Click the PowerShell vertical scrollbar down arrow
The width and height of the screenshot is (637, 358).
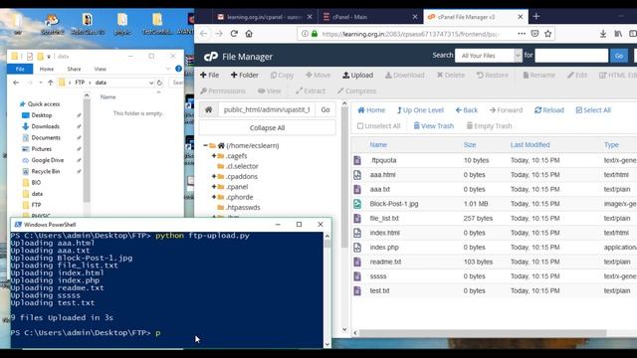point(327,345)
